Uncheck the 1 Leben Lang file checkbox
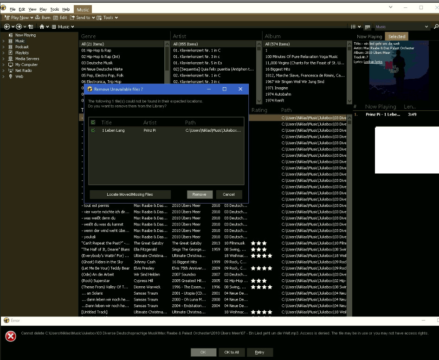 click(93, 131)
